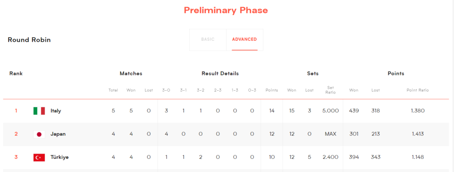Viewport: 454px width, 172px height.
Task: Switch to the BASIC tab
Action: [208, 39]
